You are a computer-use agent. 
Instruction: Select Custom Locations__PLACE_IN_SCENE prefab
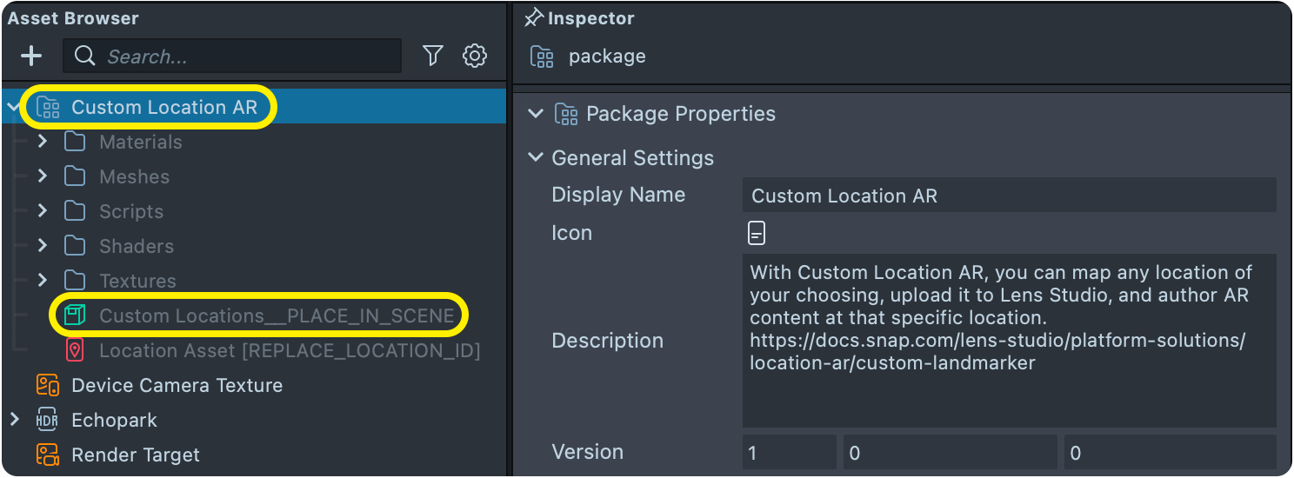pyautogui.click(x=276, y=315)
